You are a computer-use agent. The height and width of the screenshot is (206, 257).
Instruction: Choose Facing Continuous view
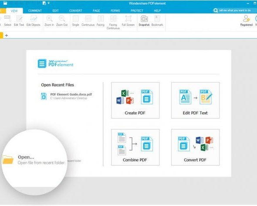click(113, 23)
